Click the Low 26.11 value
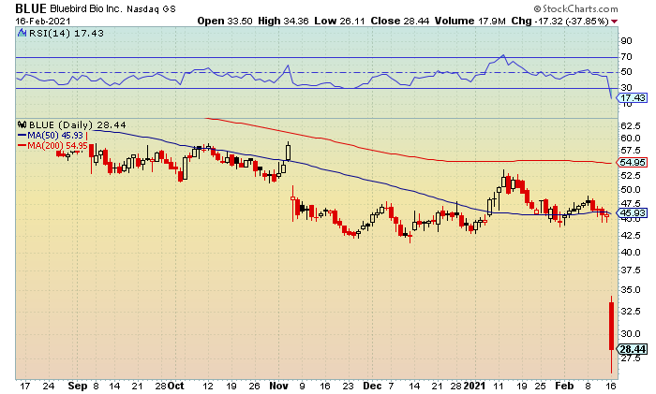Screen dimensions: 656x394 pos(339,21)
